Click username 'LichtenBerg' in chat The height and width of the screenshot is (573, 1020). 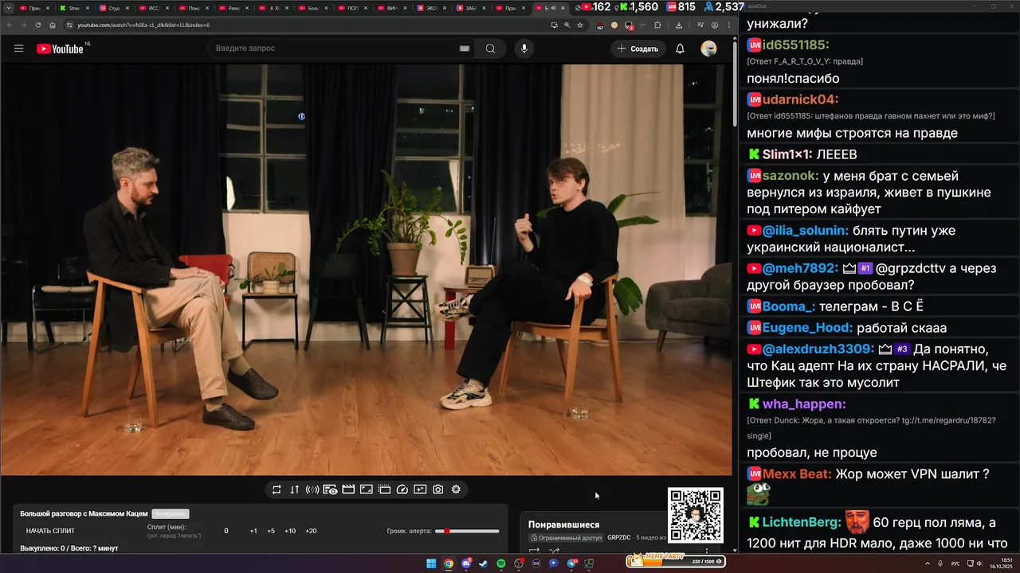pos(802,522)
